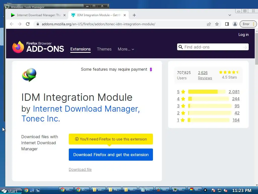Go forward using the forward arrow

click(x=20, y=24)
